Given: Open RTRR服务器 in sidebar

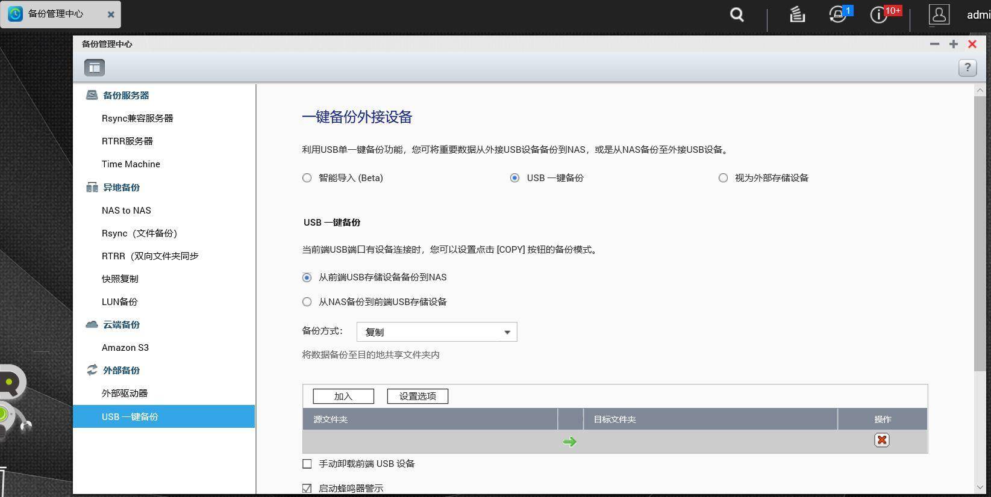Looking at the screenshot, I should (127, 141).
